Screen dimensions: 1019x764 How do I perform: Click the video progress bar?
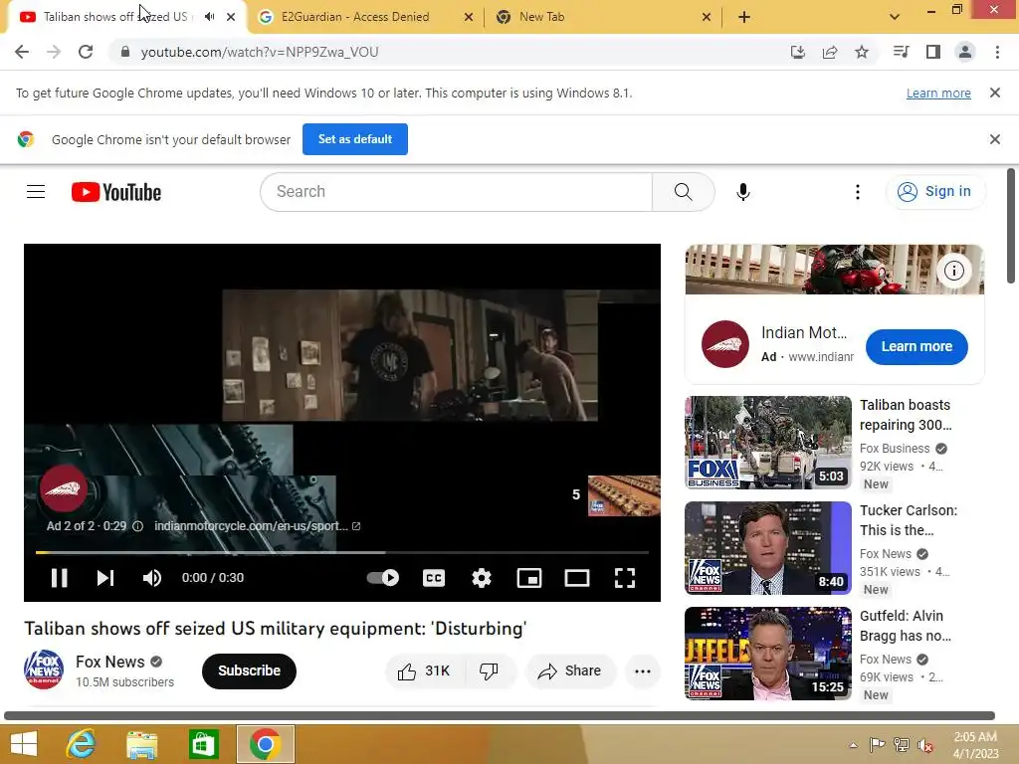pyautogui.click(x=342, y=552)
